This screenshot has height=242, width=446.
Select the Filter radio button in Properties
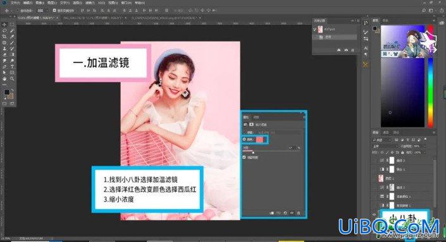pos(244,132)
